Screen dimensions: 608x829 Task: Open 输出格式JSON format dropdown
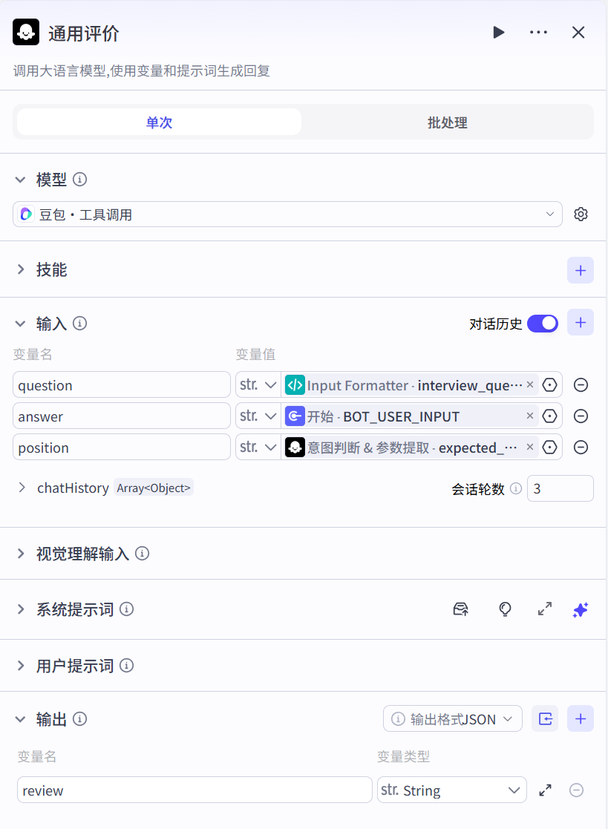click(x=453, y=718)
